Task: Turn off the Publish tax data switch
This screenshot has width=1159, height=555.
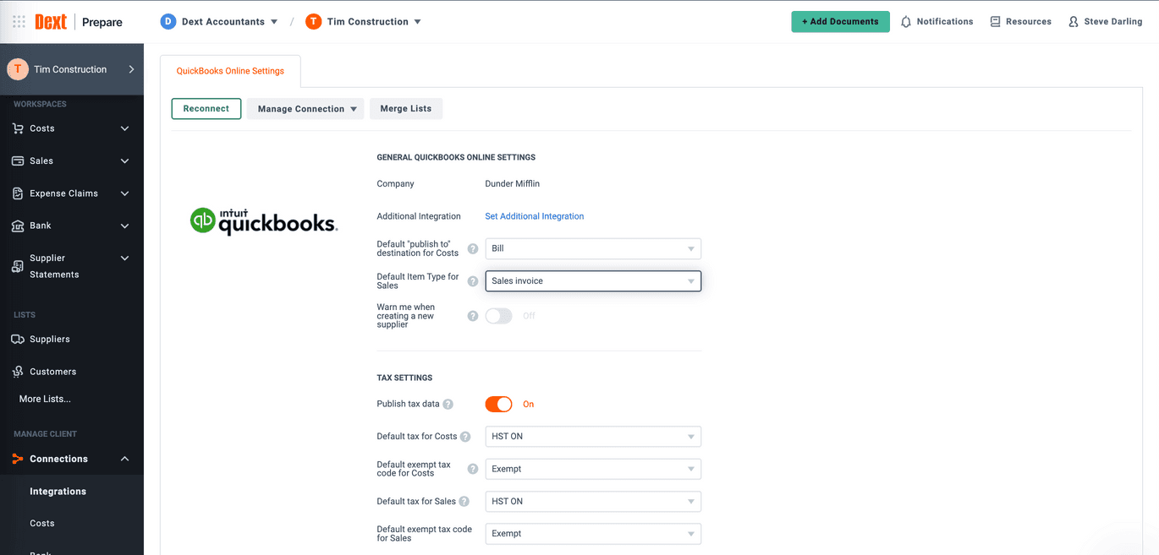Action: coord(499,405)
